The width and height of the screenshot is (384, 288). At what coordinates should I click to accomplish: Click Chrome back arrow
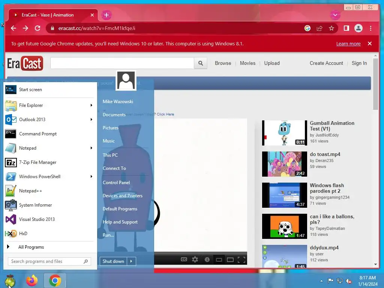pyautogui.click(x=13, y=28)
